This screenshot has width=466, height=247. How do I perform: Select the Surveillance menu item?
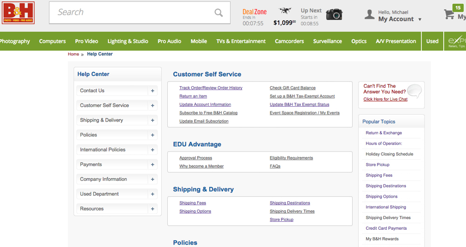point(328,41)
